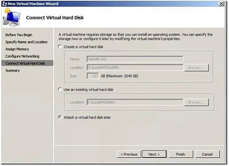
Task: Browse for new virtual disk location
Action: (x=196, y=68)
